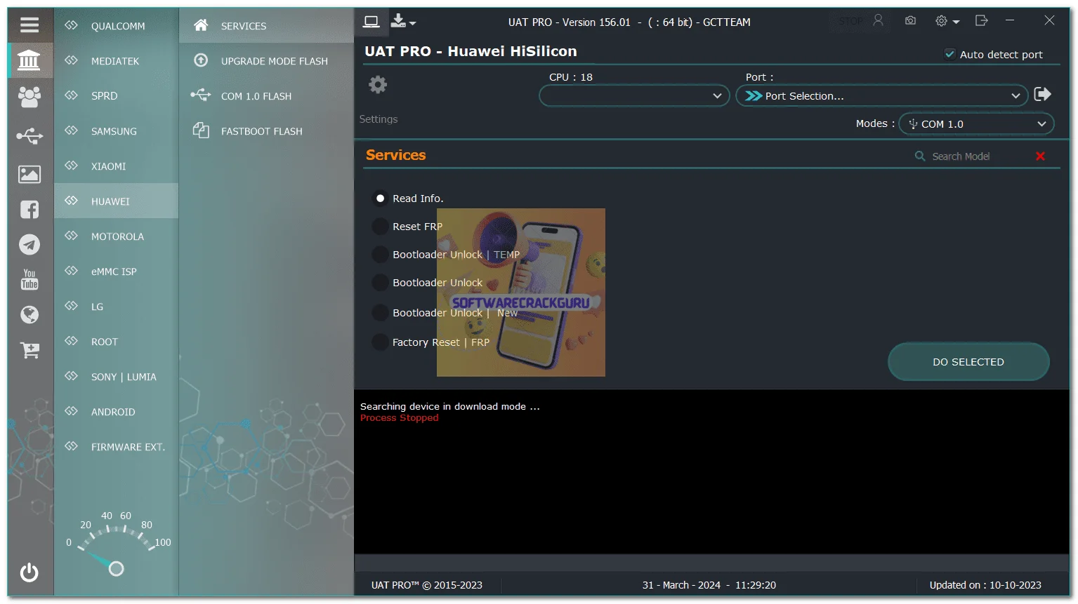Viewport: 1078px width, 604px height.
Task: Click the gauge dial knob
Action: (117, 569)
